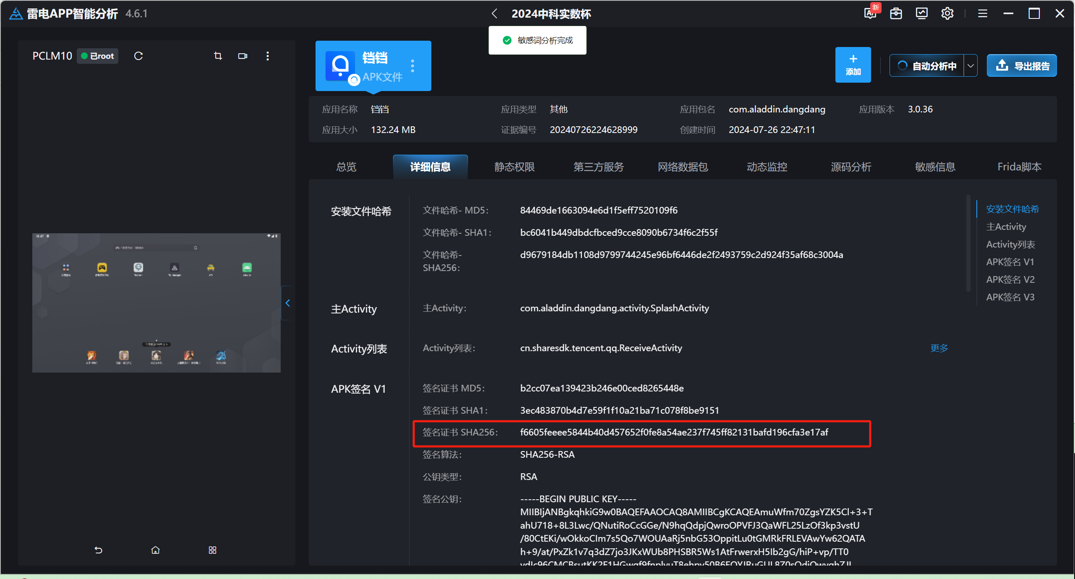Expand the 自动分析中 dropdown arrow
Viewport: 1075px width, 579px height.
pos(971,66)
